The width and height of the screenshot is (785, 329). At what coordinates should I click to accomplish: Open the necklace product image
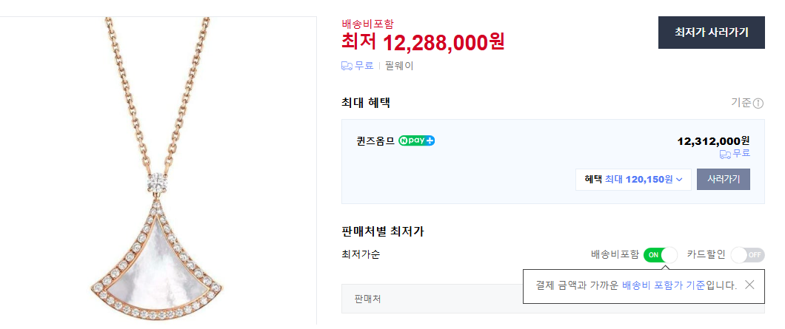pos(158,170)
